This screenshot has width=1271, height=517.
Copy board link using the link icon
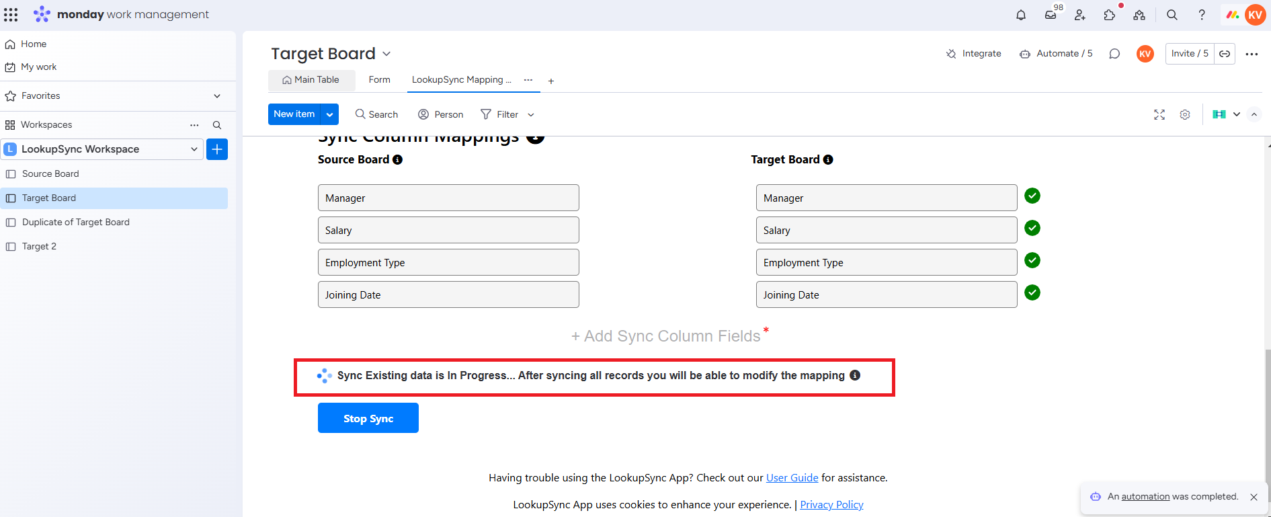1225,54
